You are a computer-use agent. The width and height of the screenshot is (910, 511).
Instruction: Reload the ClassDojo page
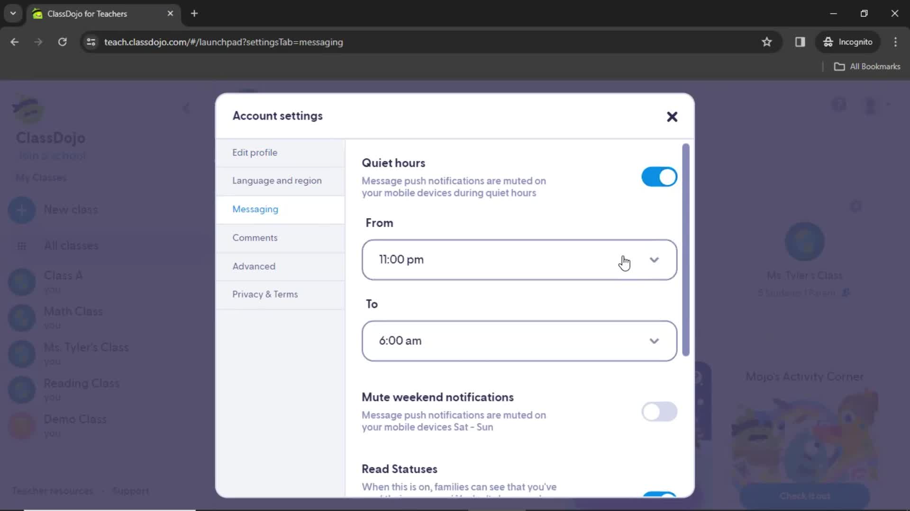coord(62,42)
